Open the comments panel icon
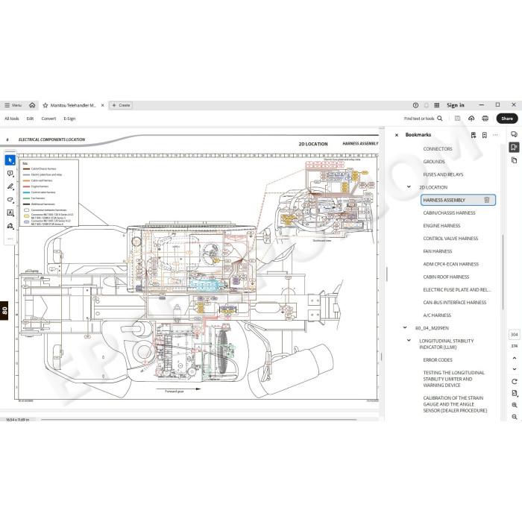Screen dimensions: 522x522 pos(515,134)
